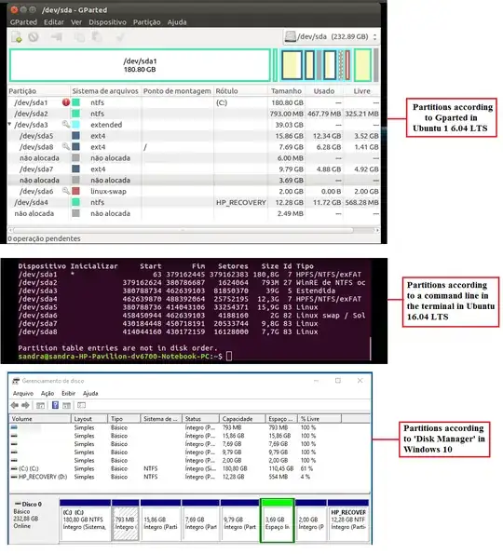Click the hard drive icon beside /dev/sda selector
Image resolution: width=503 pixels, height=554 pixels.
291,36
